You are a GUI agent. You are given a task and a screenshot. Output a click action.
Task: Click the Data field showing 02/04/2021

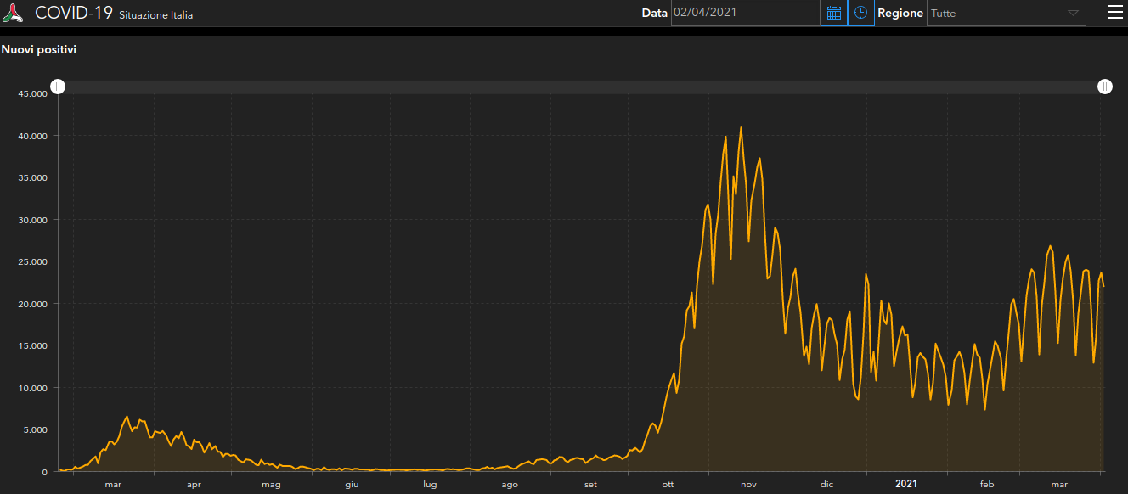click(744, 13)
